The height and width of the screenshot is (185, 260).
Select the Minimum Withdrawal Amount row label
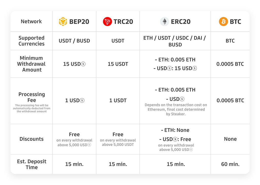click(31, 64)
